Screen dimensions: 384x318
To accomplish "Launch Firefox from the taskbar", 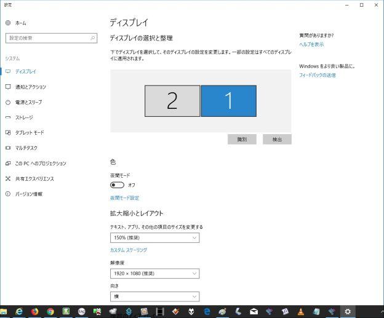I will 35,311.
